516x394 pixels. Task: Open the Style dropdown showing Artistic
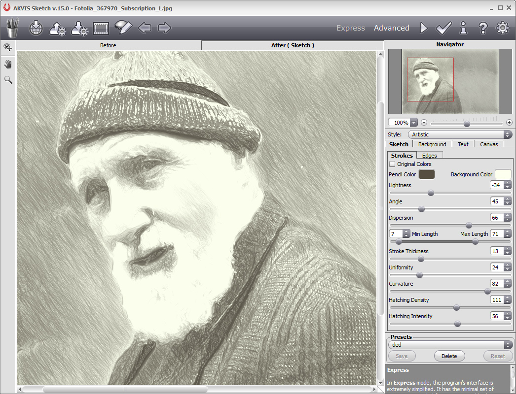click(460, 134)
